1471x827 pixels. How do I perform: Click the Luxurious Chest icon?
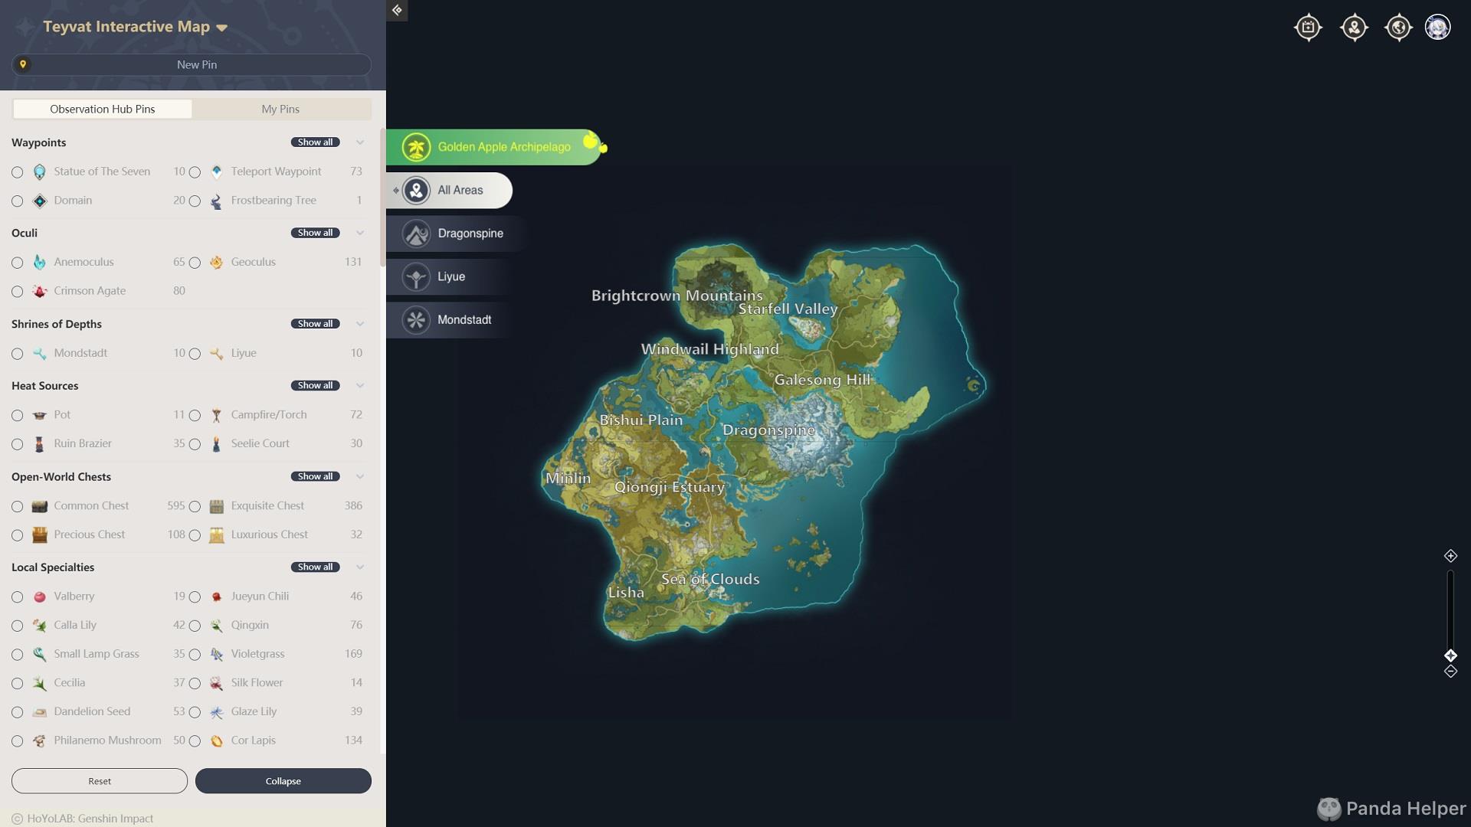click(217, 535)
